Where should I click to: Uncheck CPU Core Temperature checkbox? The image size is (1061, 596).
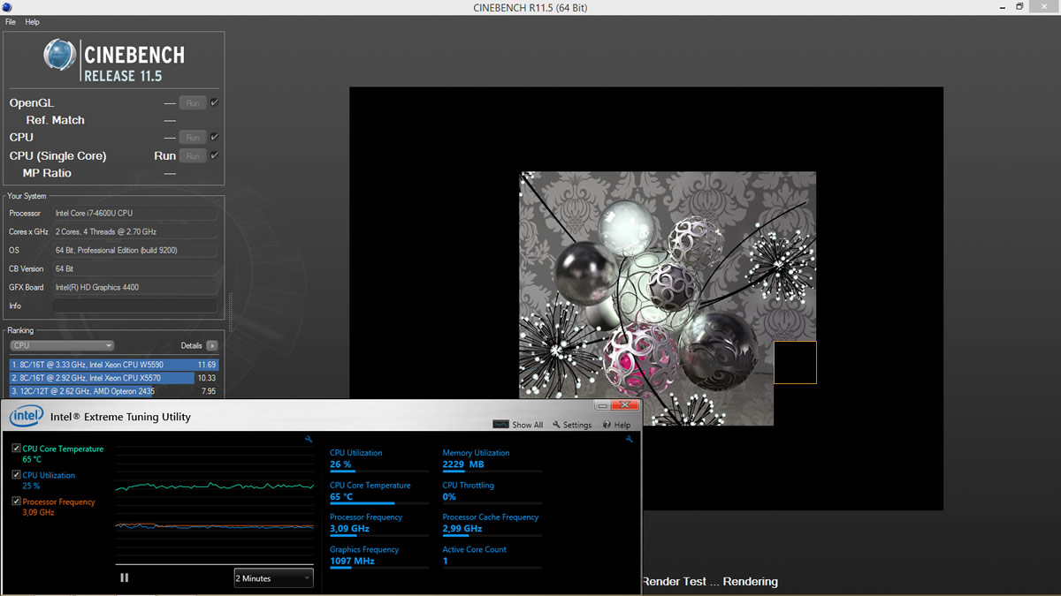[17, 449]
